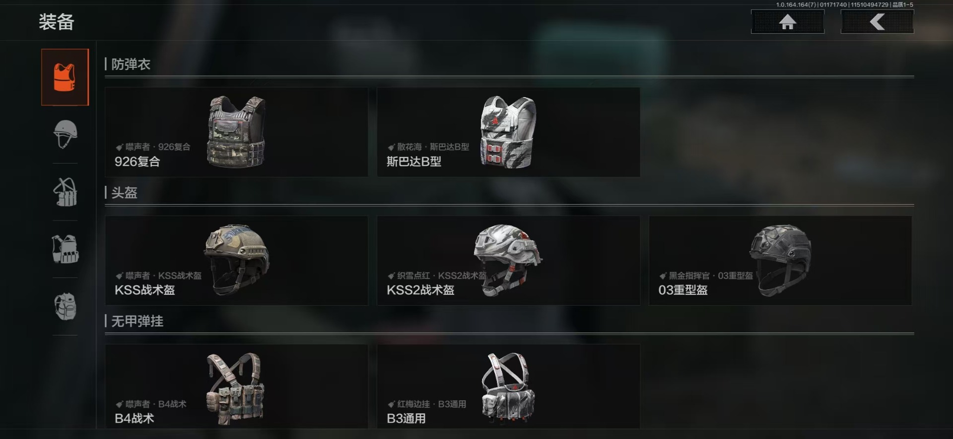The width and height of the screenshot is (953, 439).
Task: Choose the KSS2战术盔 white helmet card
Action: [508, 261]
